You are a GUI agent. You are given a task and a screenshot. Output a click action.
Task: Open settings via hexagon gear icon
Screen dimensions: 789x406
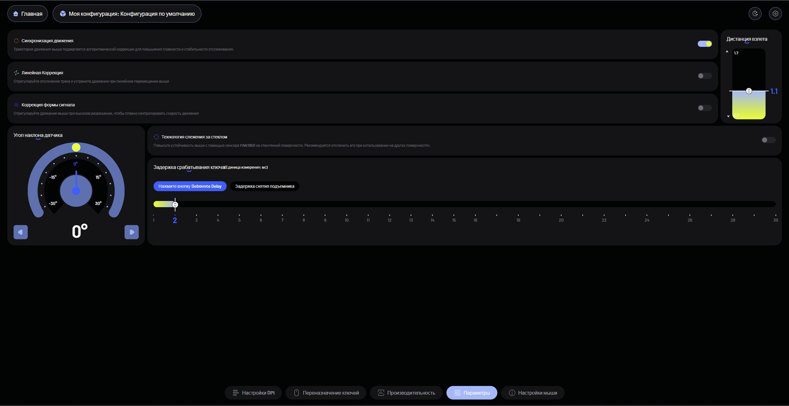775,14
